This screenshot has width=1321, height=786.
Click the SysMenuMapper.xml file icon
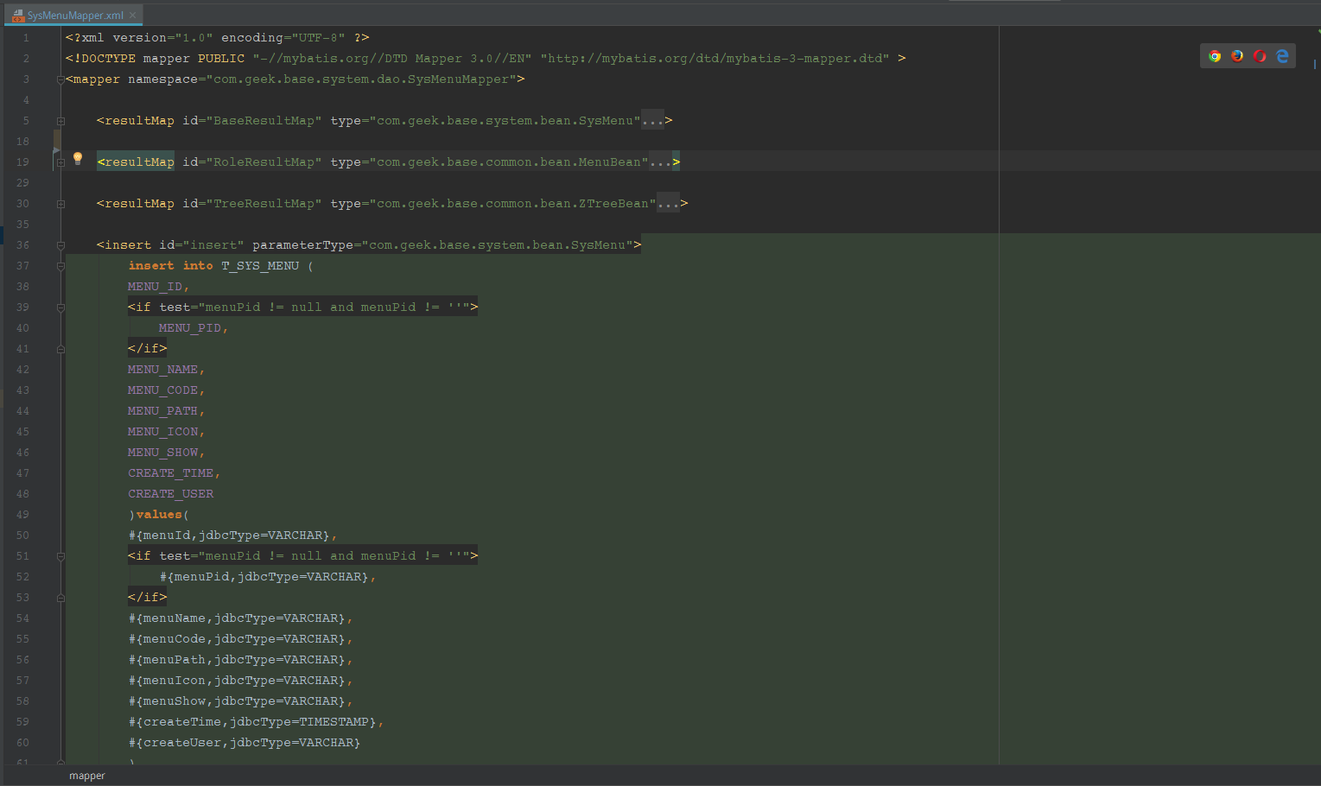tap(17, 16)
